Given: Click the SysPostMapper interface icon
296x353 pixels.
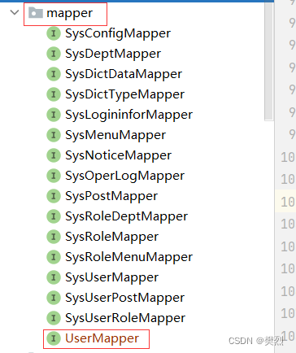Looking at the screenshot, I should coord(54,196).
